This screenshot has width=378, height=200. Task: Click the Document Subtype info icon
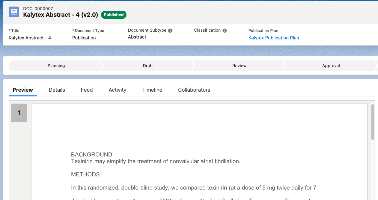170,30
